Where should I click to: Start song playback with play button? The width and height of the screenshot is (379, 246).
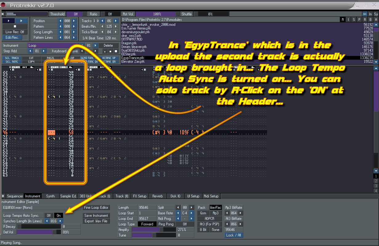8,21
